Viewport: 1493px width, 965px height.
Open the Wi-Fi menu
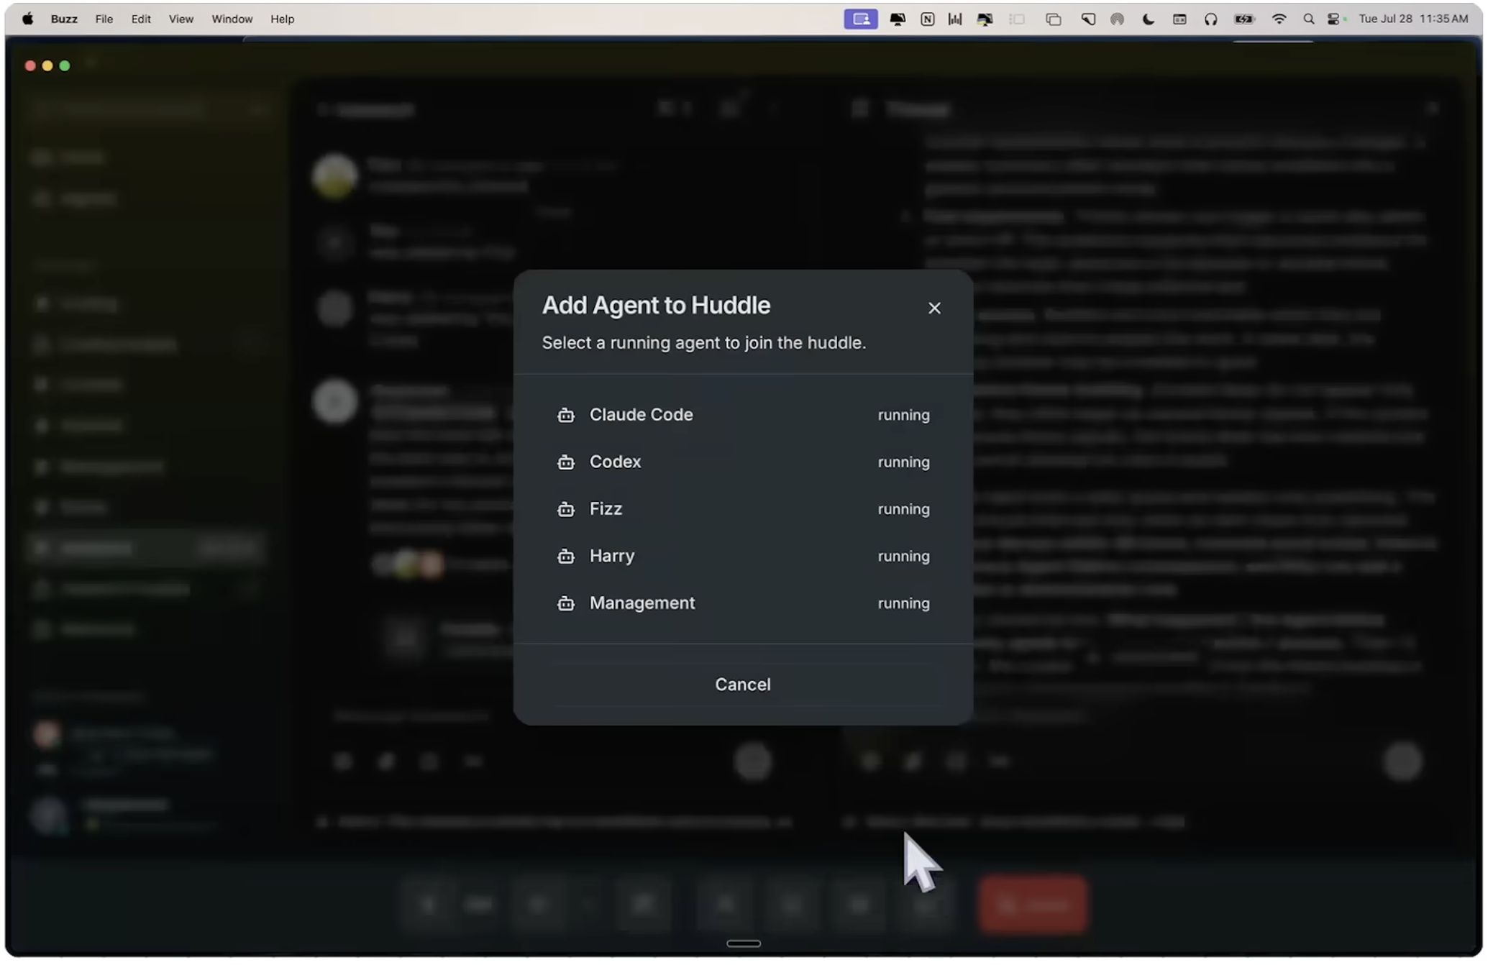coord(1279,19)
